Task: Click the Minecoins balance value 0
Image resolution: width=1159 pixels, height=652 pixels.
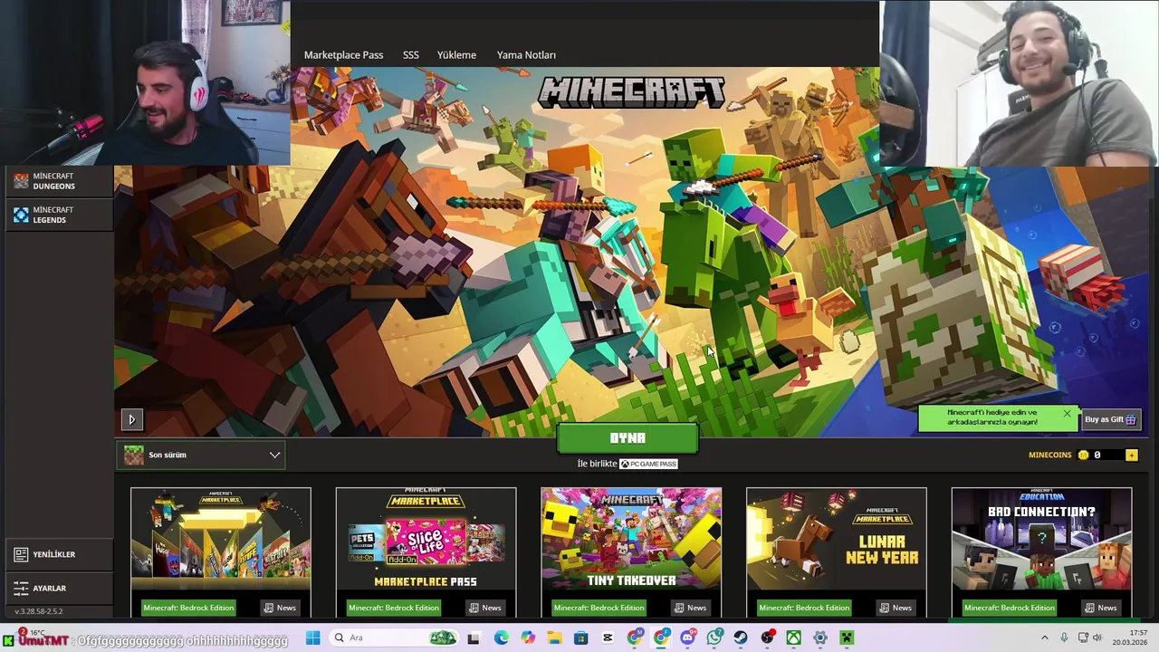Action: [x=1097, y=455]
